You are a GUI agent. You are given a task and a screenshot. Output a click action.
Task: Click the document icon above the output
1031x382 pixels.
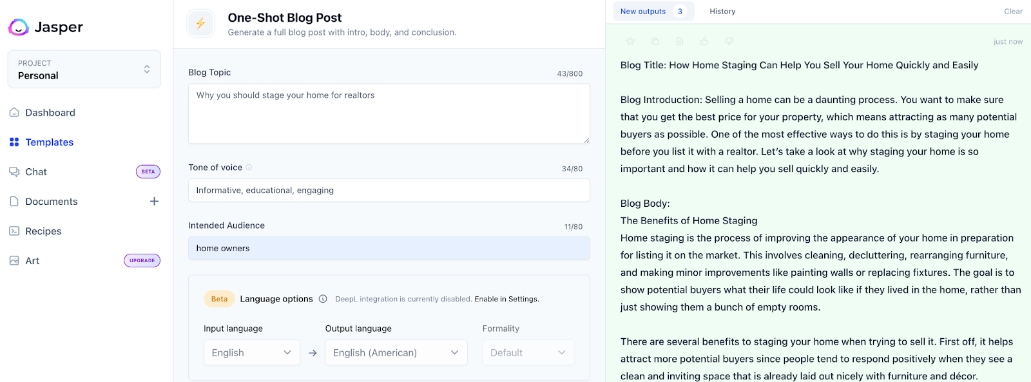679,41
